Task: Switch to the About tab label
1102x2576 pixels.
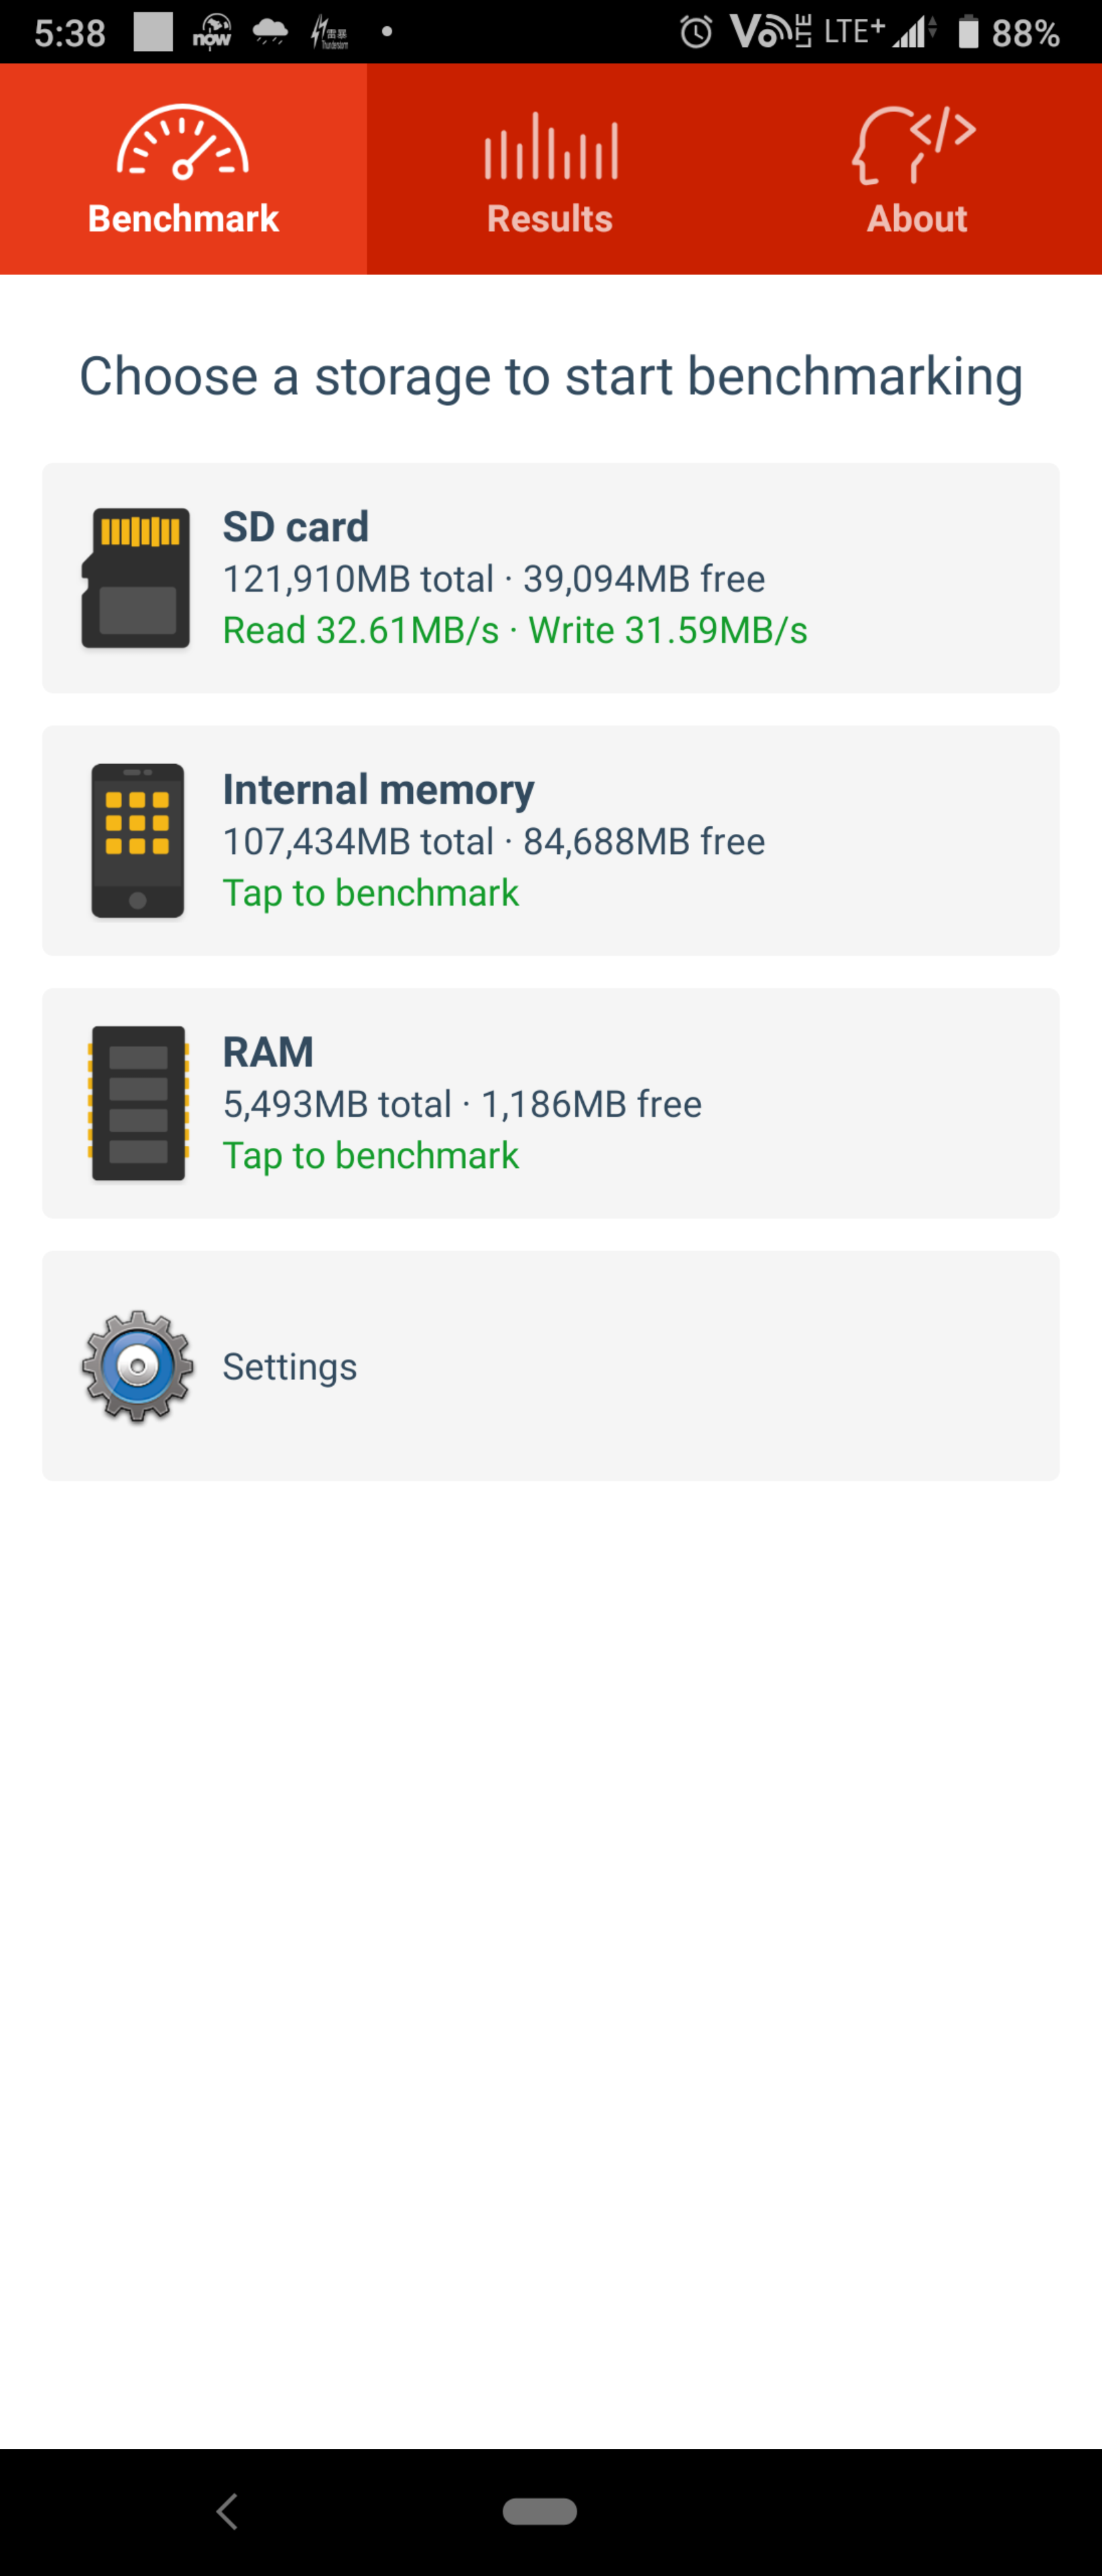Action: point(917,219)
